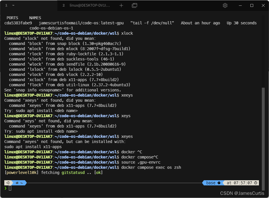Image resolution: width=269 pixels, height=198 pixels.
Task: Click the Python icon next to base
Action: tap(219, 183)
